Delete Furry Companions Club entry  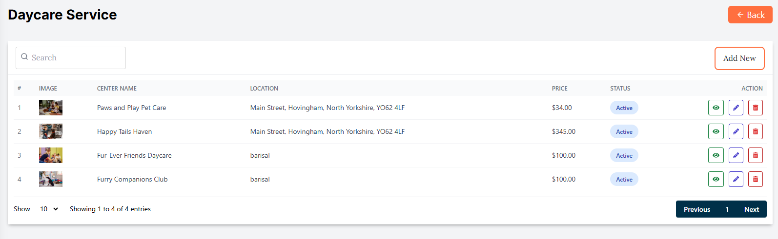click(755, 179)
